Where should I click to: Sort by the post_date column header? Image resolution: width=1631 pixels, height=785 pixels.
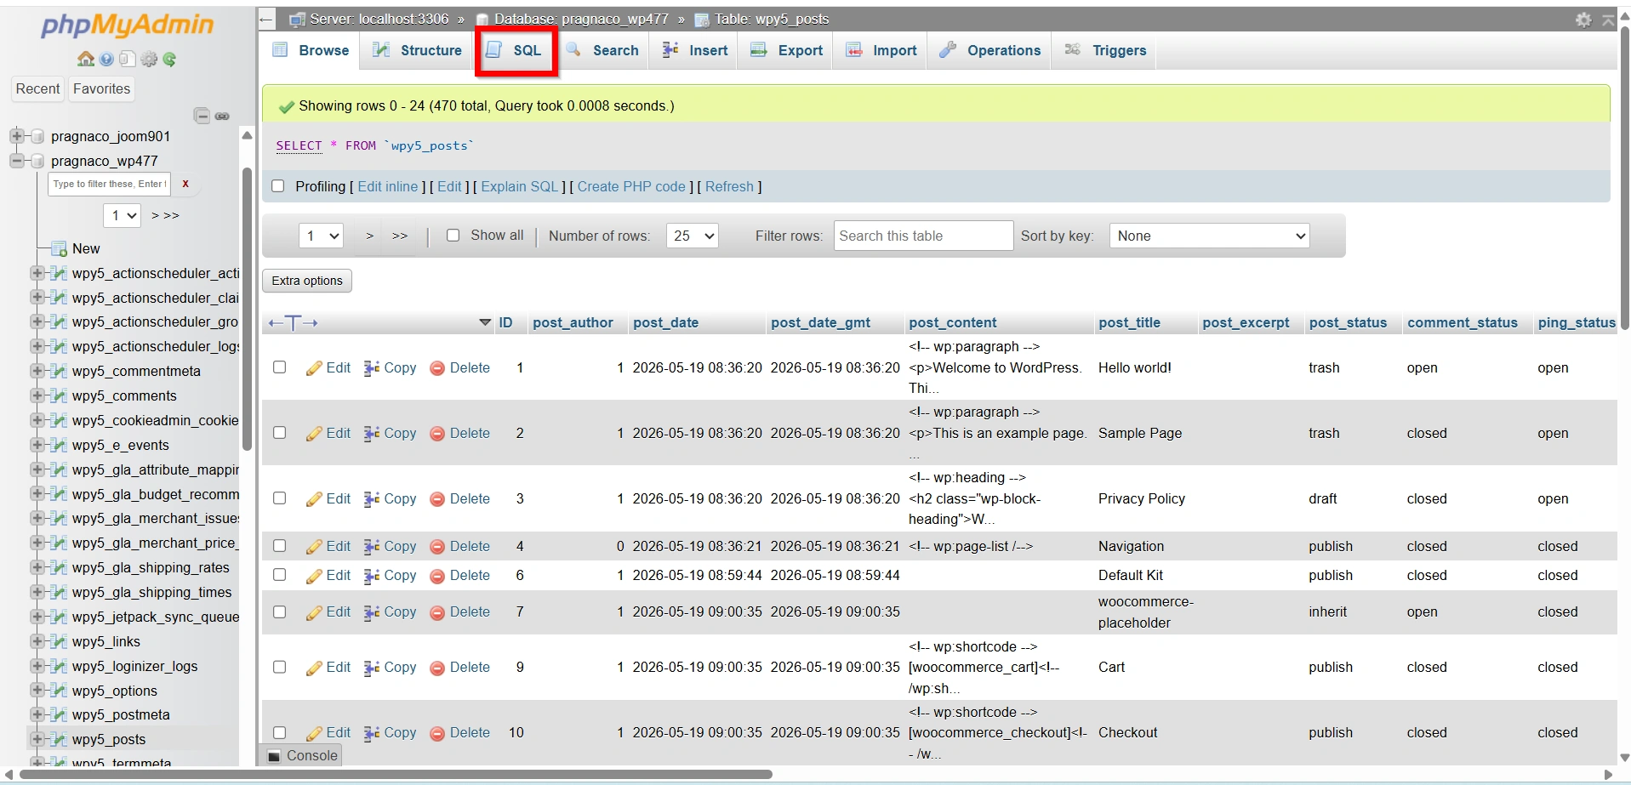pos(666,322)
